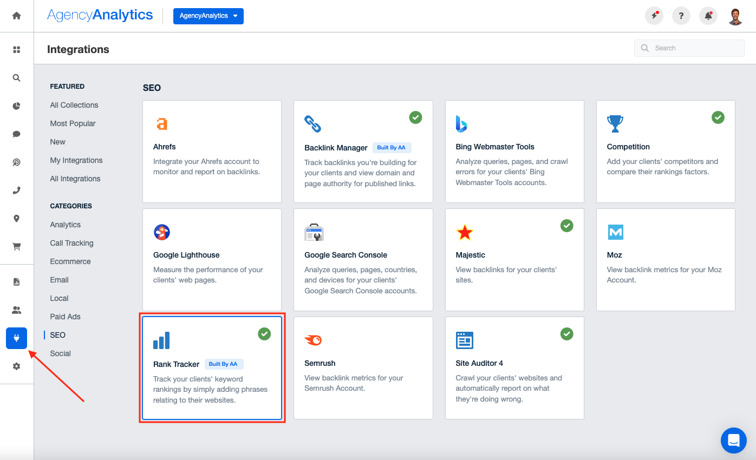
Task: Click the green checkmark on Majestic card
Action: click(x=566, y=226)
